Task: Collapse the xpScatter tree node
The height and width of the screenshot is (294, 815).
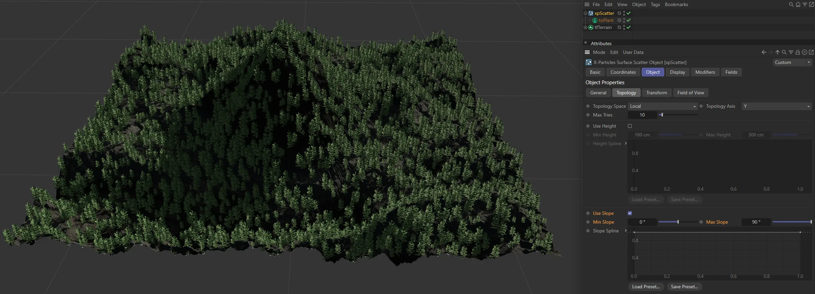Action: click(x=586, y=13)
